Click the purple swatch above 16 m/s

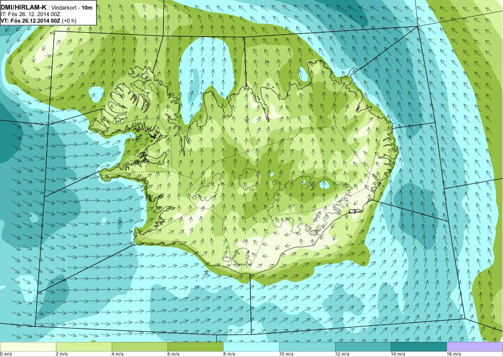pyautogui.click(x=475, y=346)
